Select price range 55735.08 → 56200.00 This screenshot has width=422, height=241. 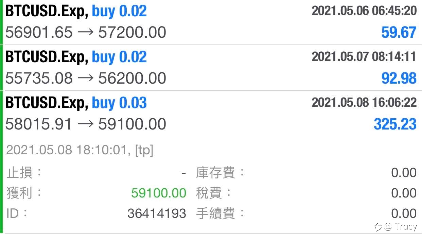pos(86,79)
